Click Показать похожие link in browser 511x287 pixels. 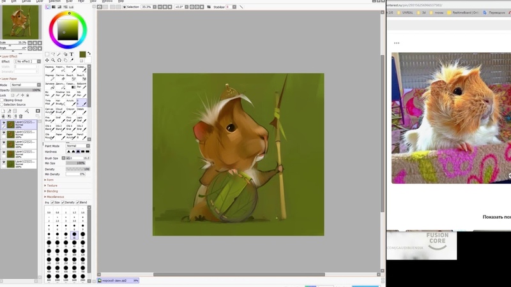[x=497, y=217]
